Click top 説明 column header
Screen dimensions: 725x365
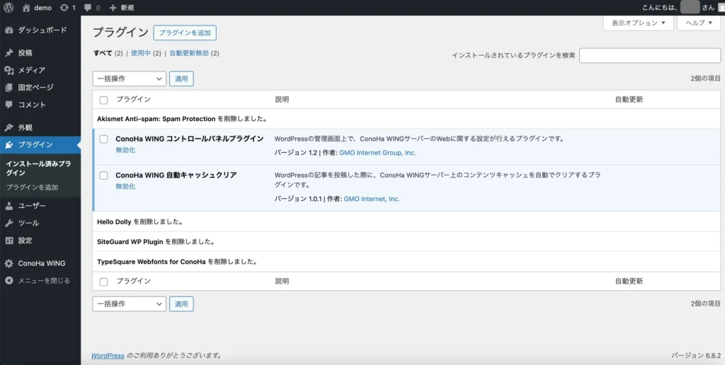(282, 99)
